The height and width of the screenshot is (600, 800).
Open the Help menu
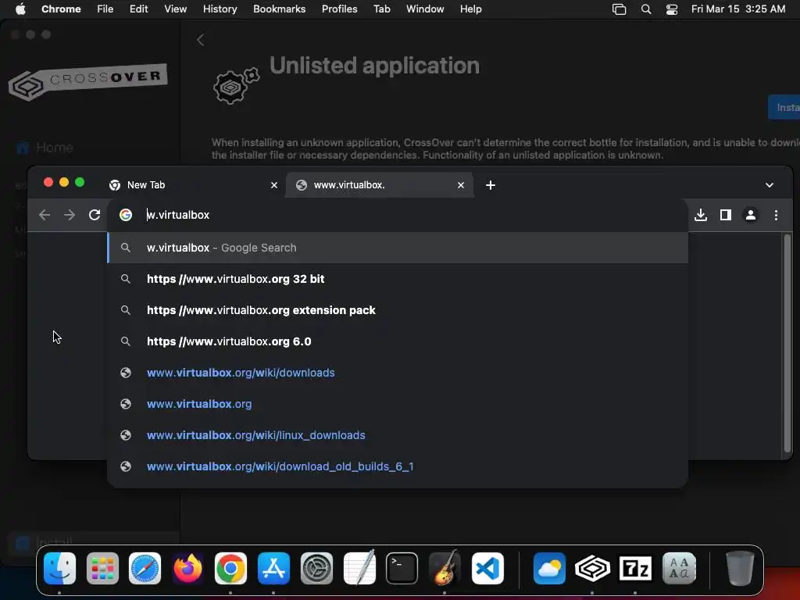pos(470,9)
